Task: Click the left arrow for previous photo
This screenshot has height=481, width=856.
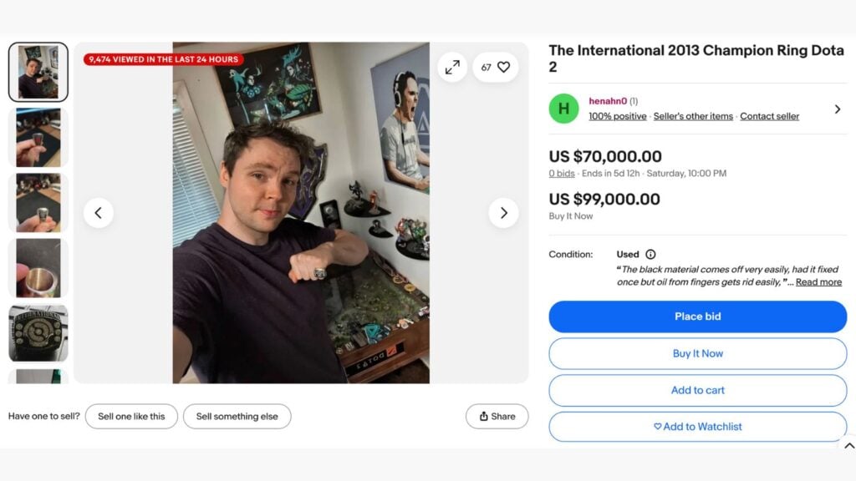Action: pyautogui.click(x=99, y=213)
